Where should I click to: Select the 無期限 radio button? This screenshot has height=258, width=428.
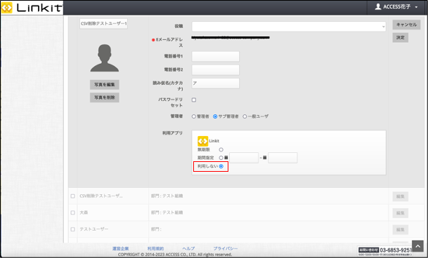pos(221,149)
